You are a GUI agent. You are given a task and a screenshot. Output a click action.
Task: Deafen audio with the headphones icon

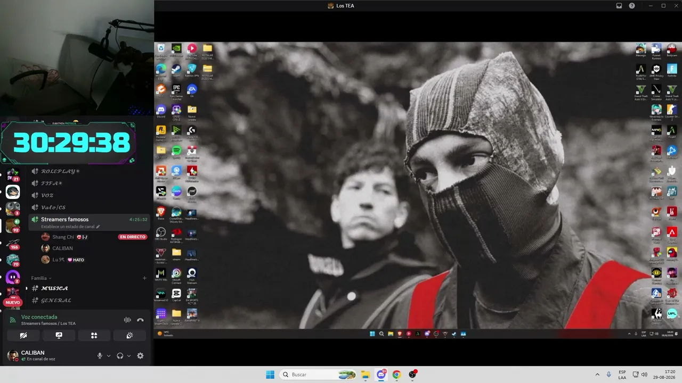click(120, 356)
